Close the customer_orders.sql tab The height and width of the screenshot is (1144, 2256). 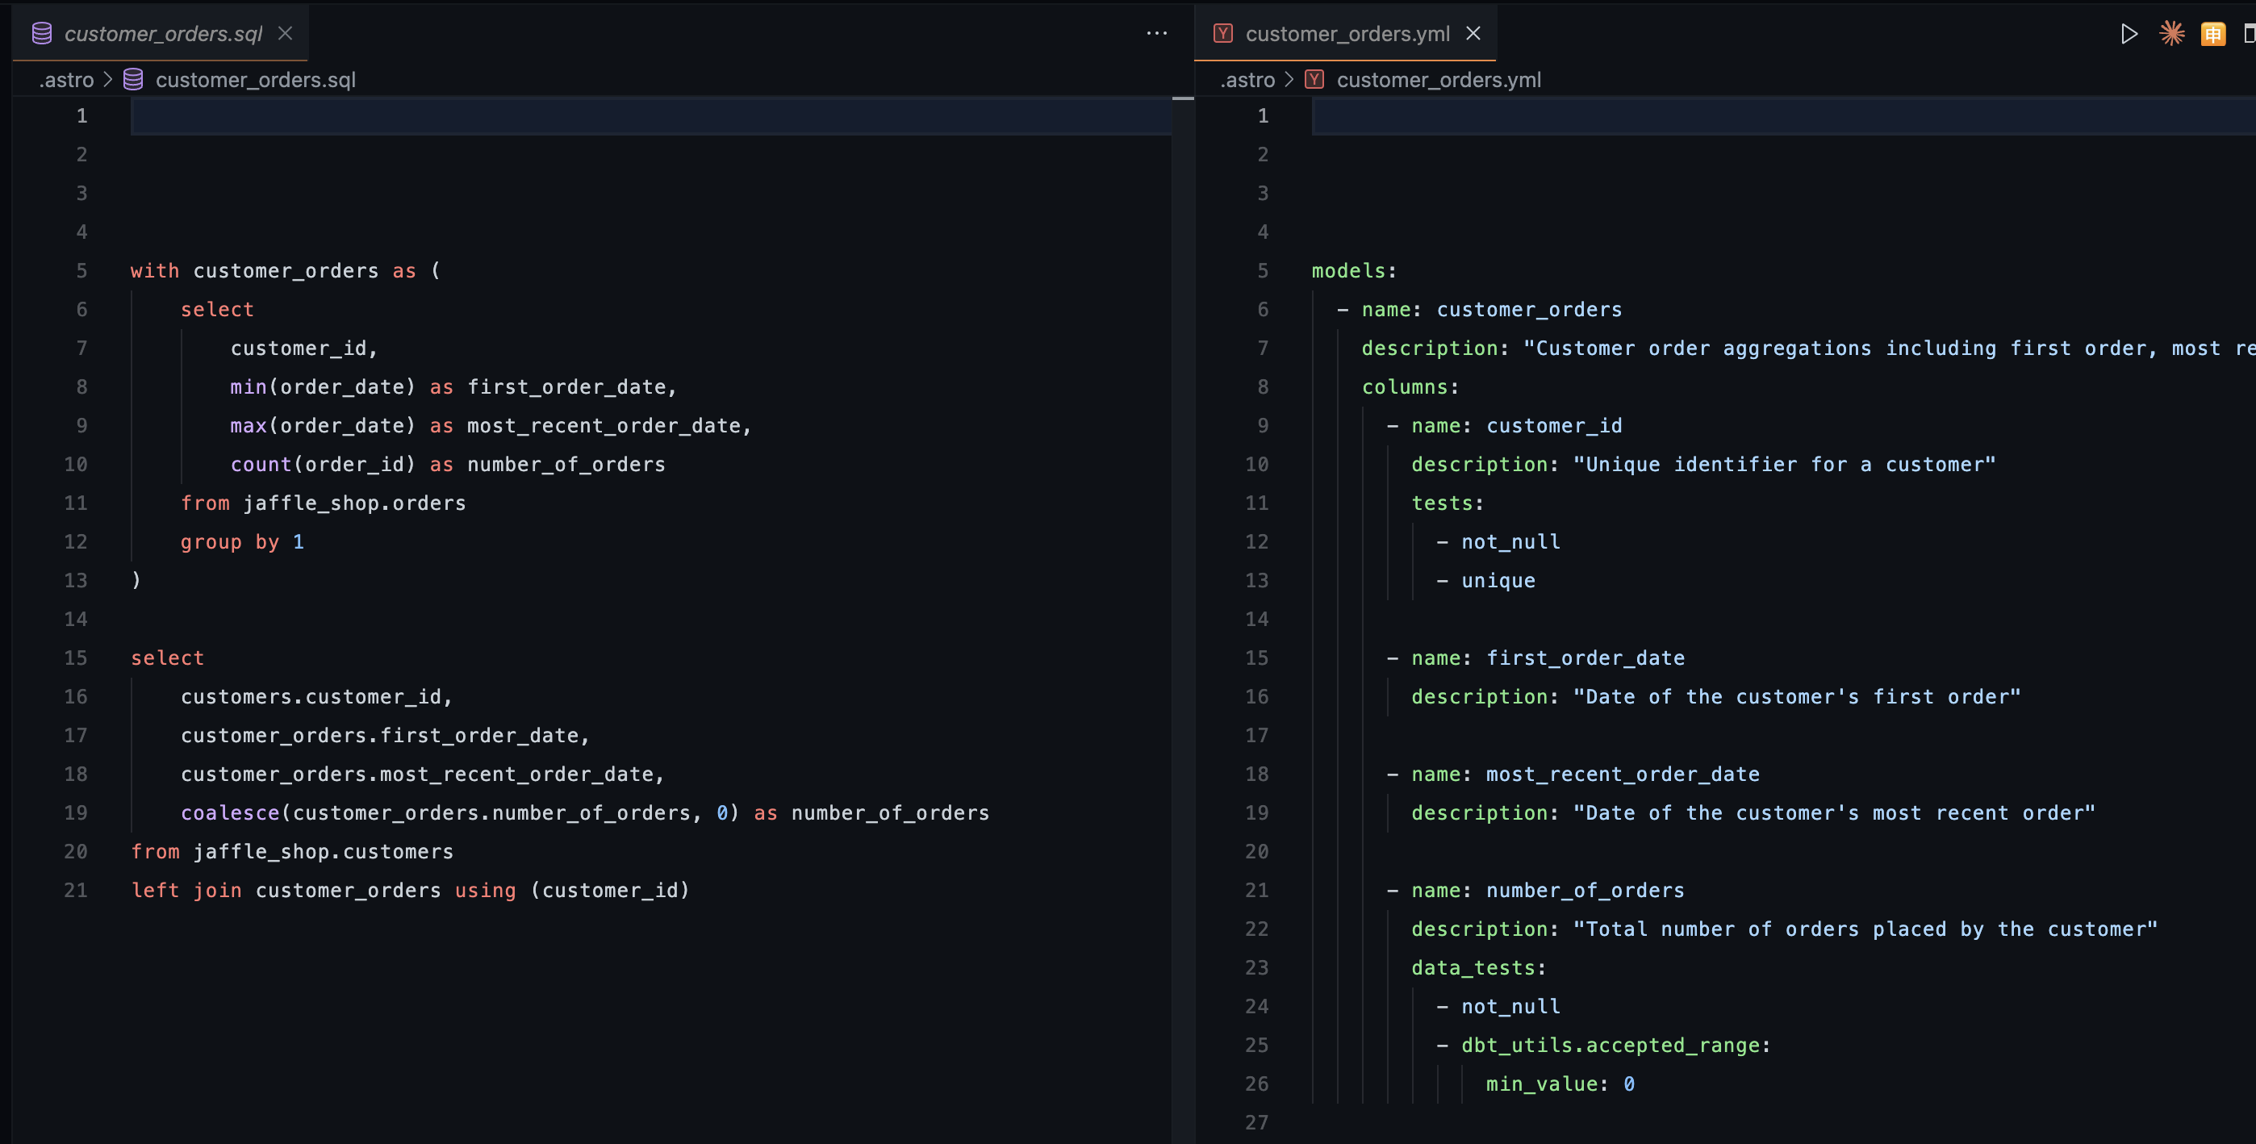tap(286, 33)
